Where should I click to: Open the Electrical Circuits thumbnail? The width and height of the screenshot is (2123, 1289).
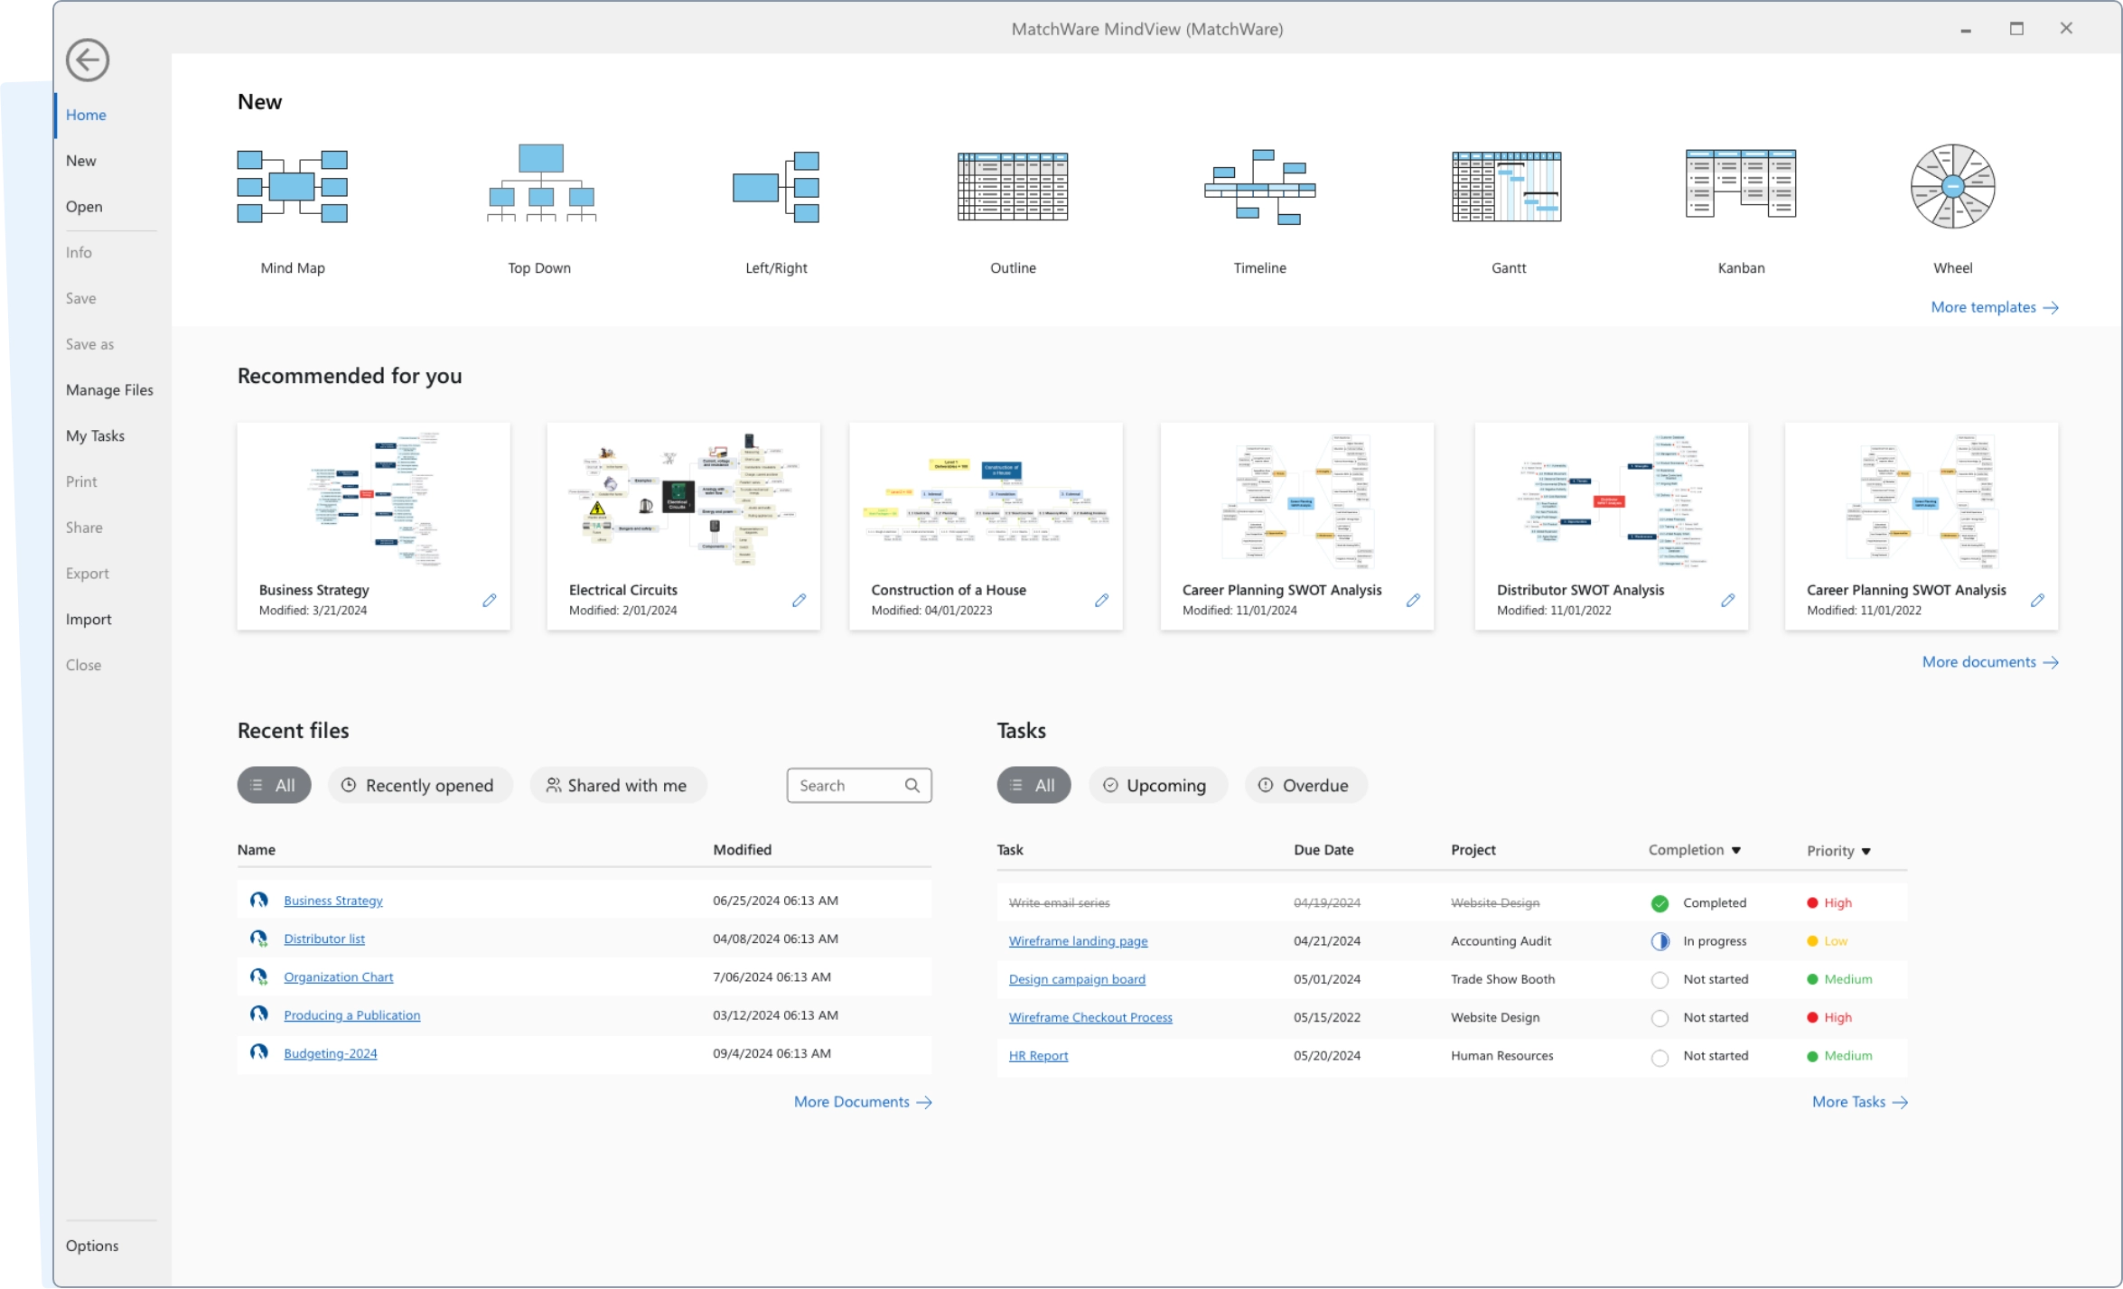pos(683,500)
